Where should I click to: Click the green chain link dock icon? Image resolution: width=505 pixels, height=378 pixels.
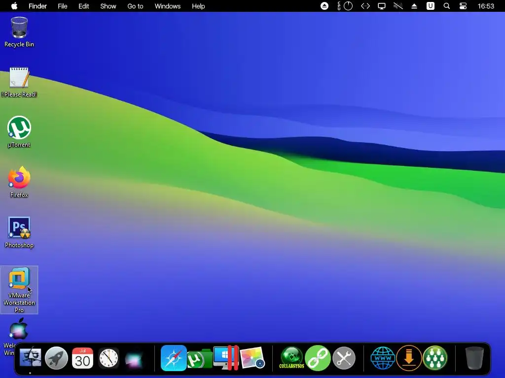coord(318,358)
